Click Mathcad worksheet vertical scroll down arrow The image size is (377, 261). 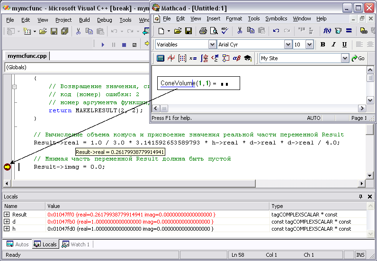pyautogui.click(x=370, y=100)
